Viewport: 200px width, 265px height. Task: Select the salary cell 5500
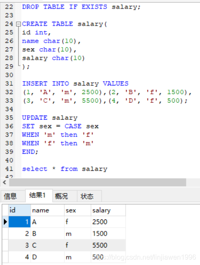[108, 245]
